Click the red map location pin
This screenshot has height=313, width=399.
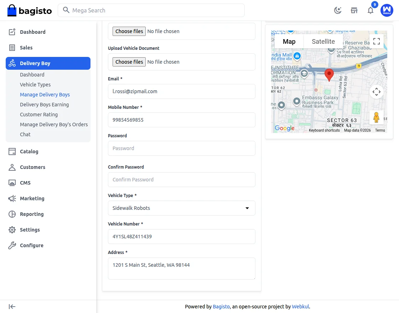click(x=329, y=75)
